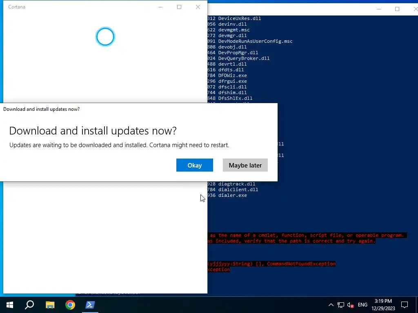Click devmgmt.msc in PowerShell listing
The image size is (418, 313).
coord(234,30)
